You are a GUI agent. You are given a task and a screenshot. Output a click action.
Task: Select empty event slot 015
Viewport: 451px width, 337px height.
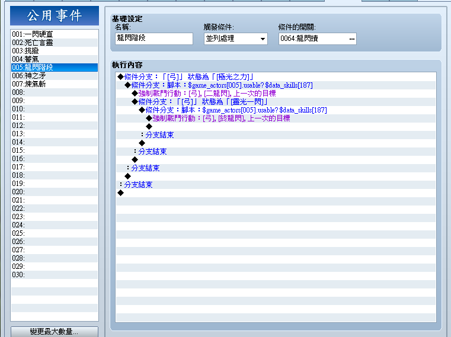point(55,150)
